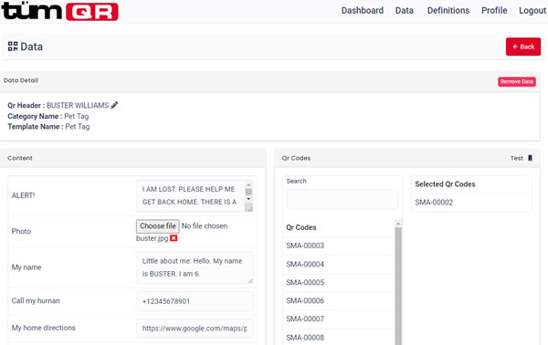Edit Qr Header with pencil icon

(x=114, y=105)
